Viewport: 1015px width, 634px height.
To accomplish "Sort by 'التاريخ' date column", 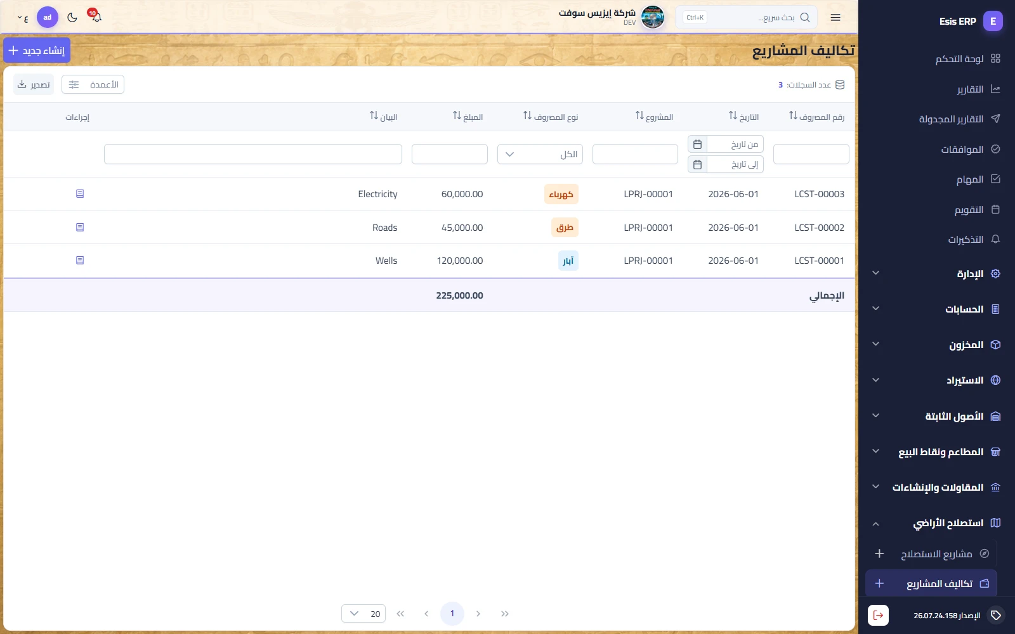I will tap(743, 117).
